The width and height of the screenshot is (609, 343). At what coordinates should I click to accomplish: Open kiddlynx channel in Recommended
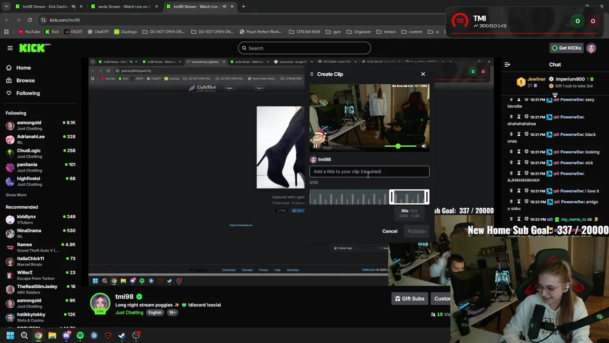coord(40,219)
